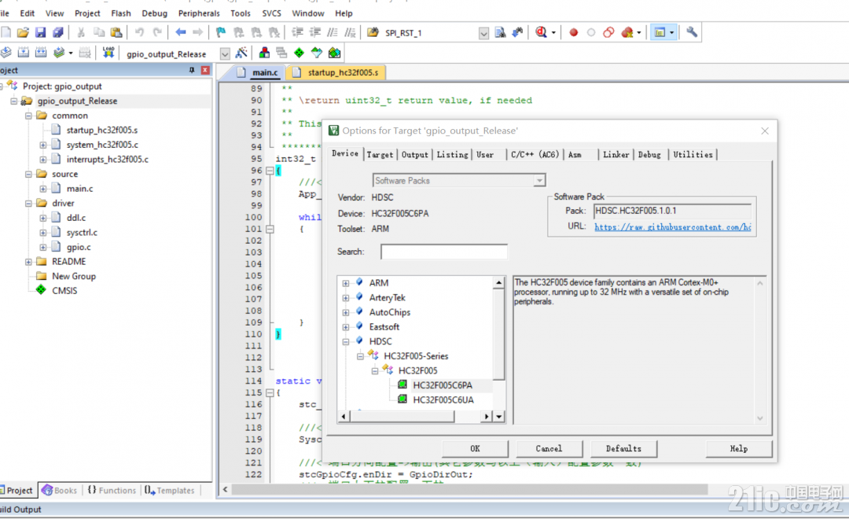Viewport: 849px width, 519px height.
Task: Click the Build target icon
Action: pyautogui.click(x=24, y=53)
